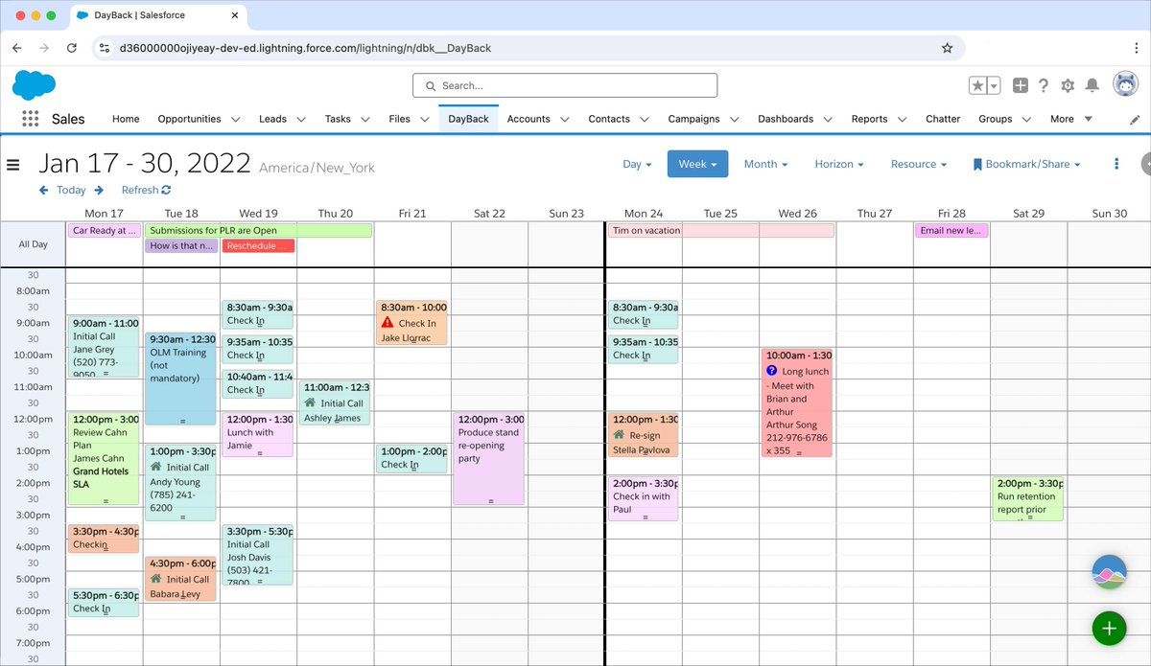
Task: Click the Today link
Action: [x=71, y=190]
